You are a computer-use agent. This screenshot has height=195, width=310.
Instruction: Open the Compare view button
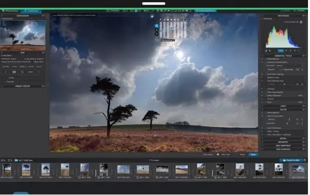[113, 11]
